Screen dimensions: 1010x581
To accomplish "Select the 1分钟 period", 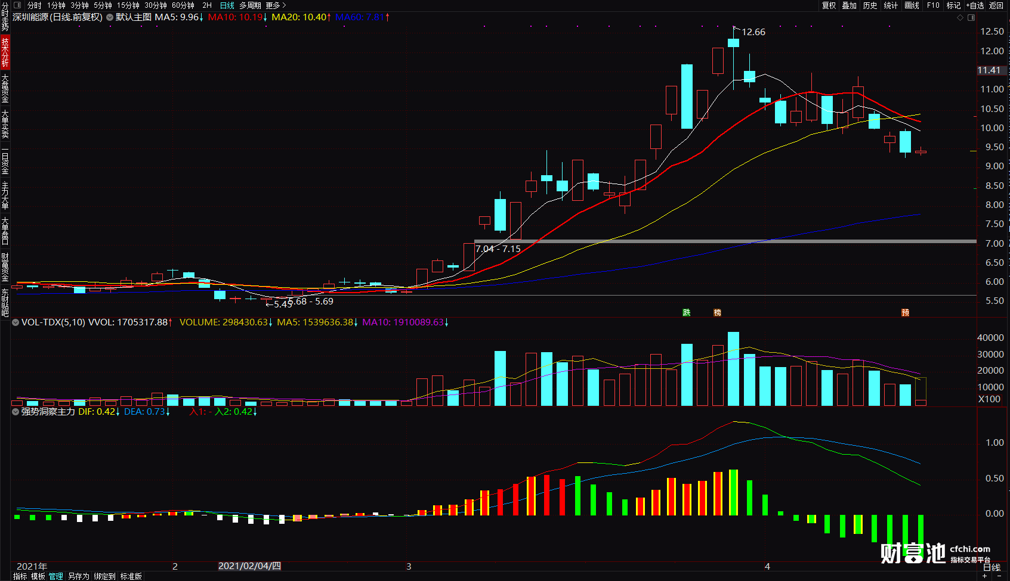I will click(56, 5).
